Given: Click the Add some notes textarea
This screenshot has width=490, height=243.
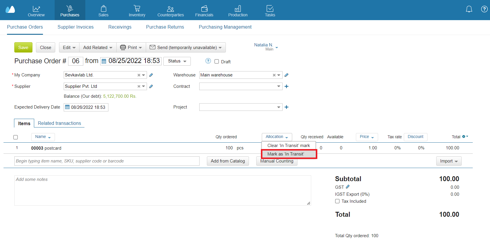Looking at the screenshot, I should [162, 190].
